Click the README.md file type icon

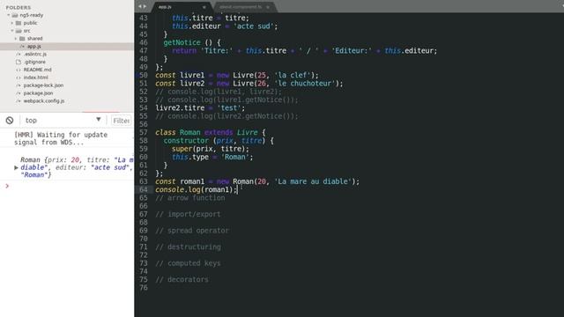tap(19, 70)
